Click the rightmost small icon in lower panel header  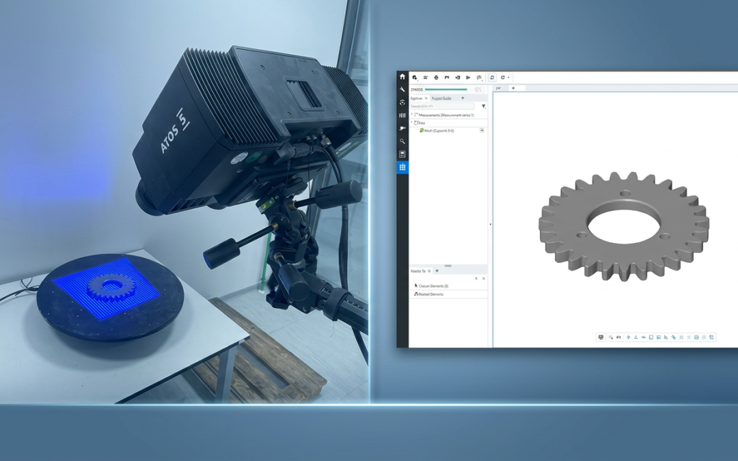484,279
